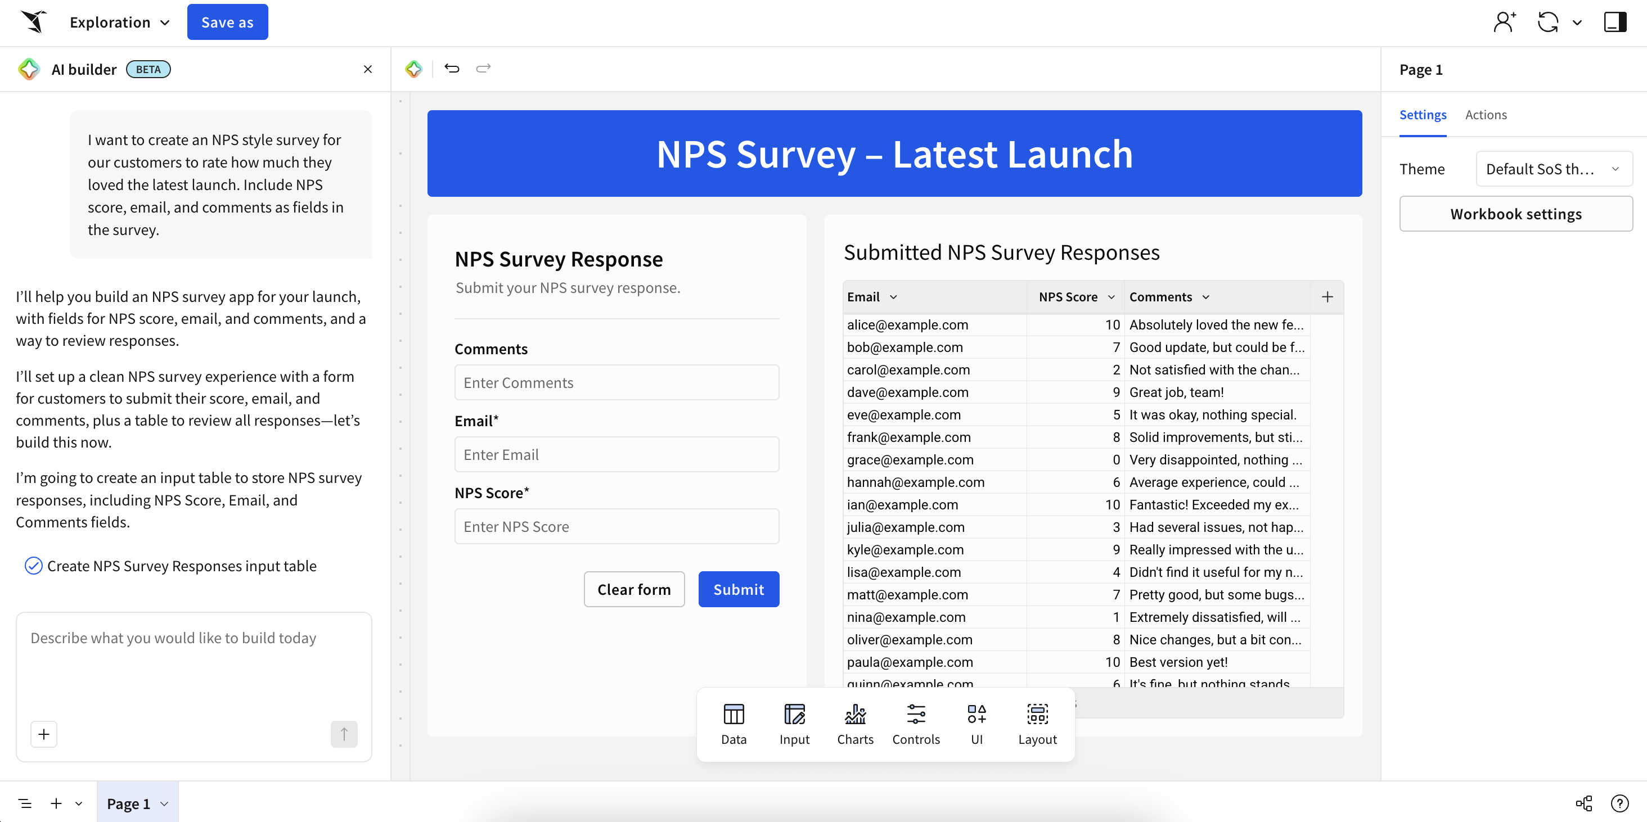Click the Data element icon
Viewport: 1647px width, 822px height.
733,724
